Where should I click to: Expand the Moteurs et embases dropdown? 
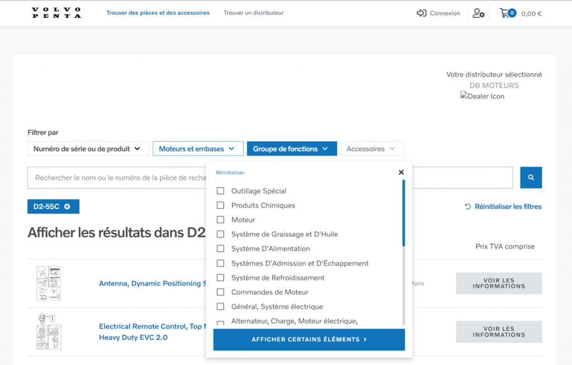click(x=198, y=149)
